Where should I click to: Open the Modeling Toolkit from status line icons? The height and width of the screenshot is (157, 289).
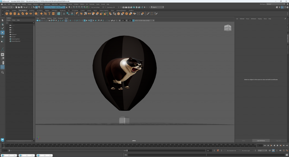click(x=277, y=7)
